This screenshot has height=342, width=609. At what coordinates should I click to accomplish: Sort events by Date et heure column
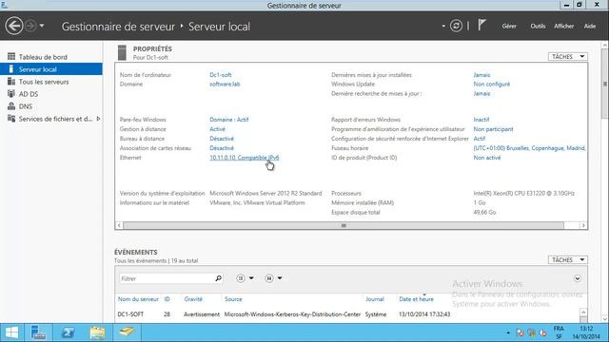click(x=416, y=299)
